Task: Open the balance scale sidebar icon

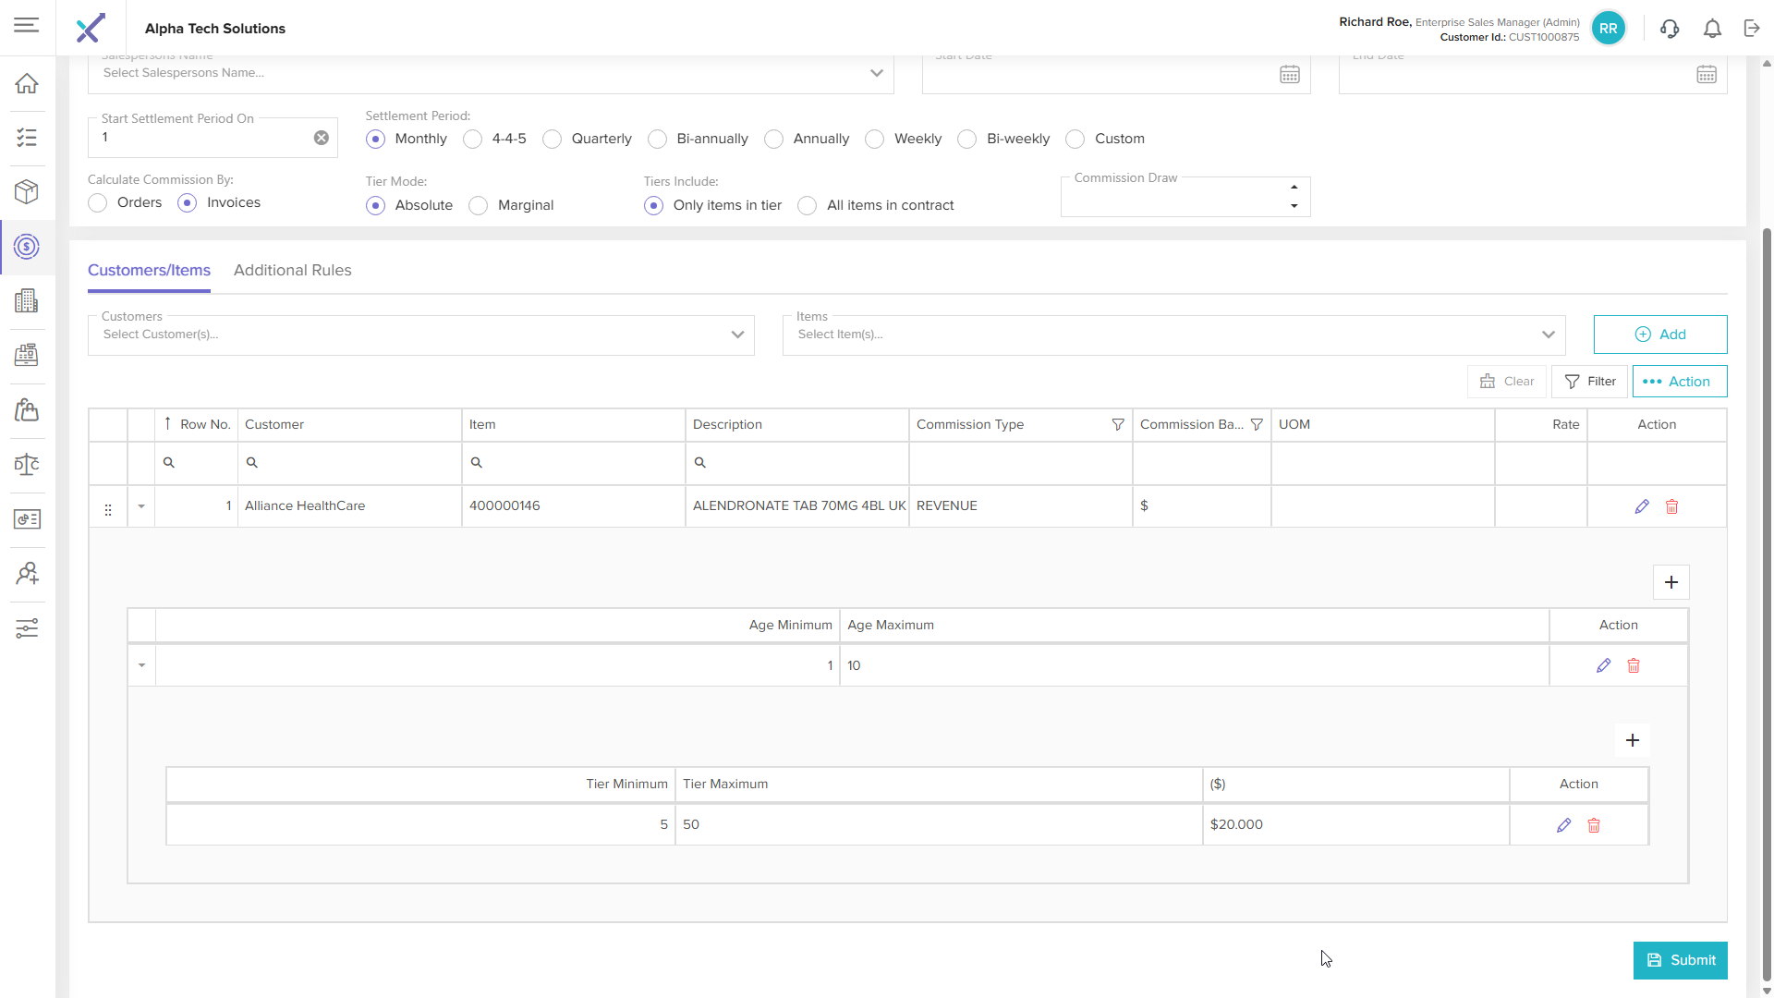Action: coord(27,464)
